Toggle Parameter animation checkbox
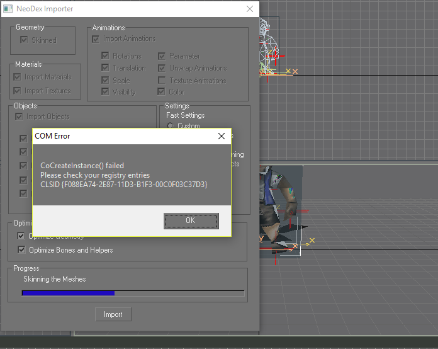Screen dimensions: 438x349 tap(162, 56)
